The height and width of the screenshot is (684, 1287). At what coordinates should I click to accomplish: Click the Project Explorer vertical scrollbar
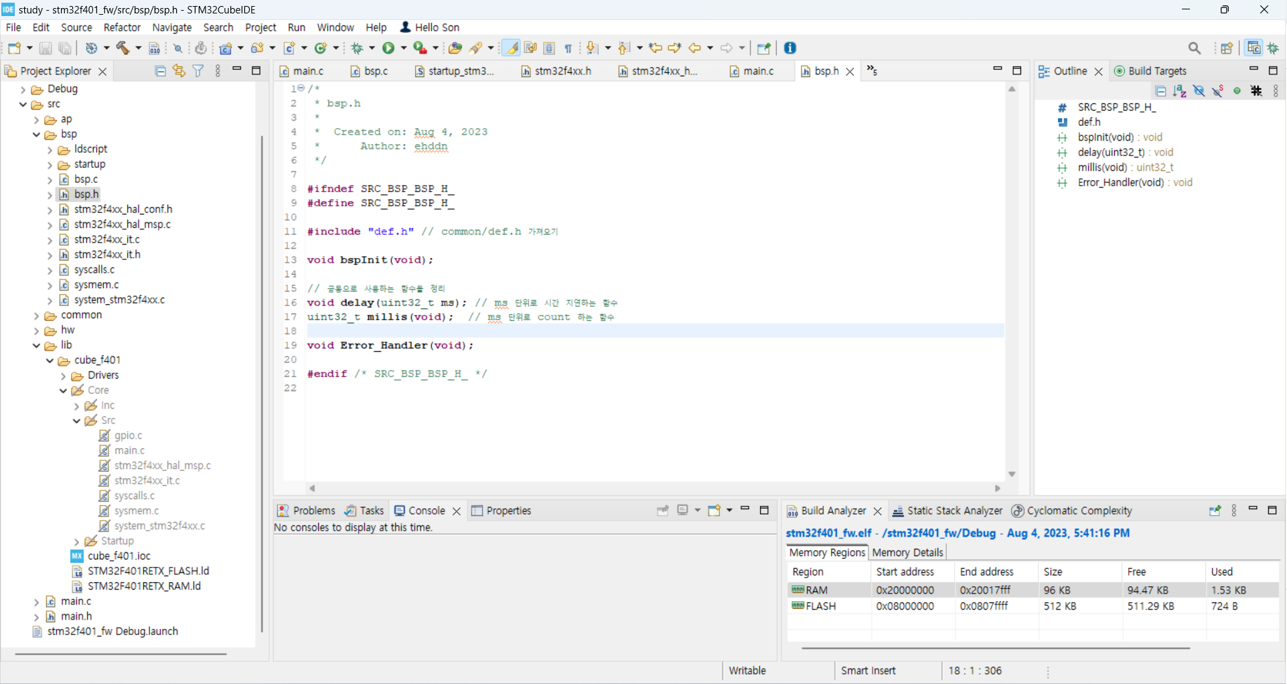click(x=262, y=383)
